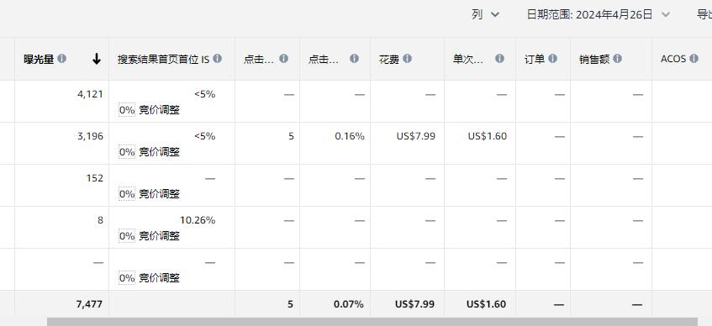This screenshot has width=712, height=326.
Task: Click info icon next to 销售额 header
Action: [618, 59]
